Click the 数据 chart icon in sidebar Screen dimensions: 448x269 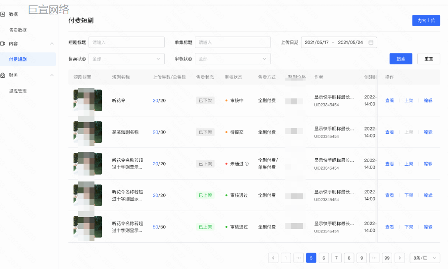pos(2,14)
